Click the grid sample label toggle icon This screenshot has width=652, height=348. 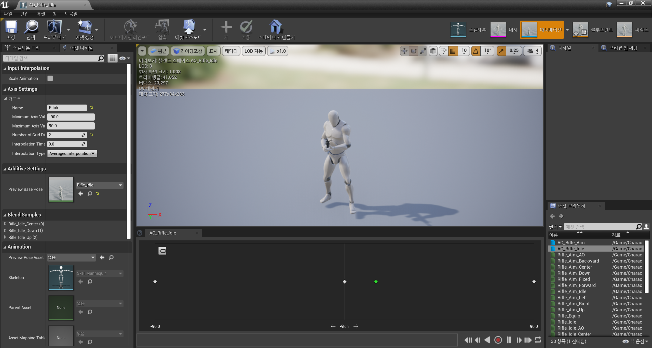(x=162, y=251)
